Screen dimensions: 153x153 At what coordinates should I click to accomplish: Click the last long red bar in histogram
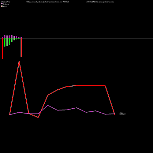[21, 47]
